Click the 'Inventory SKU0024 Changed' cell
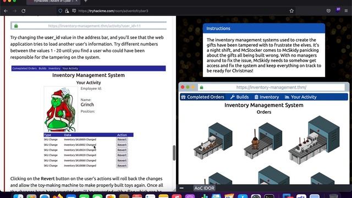 coord(80,150)
